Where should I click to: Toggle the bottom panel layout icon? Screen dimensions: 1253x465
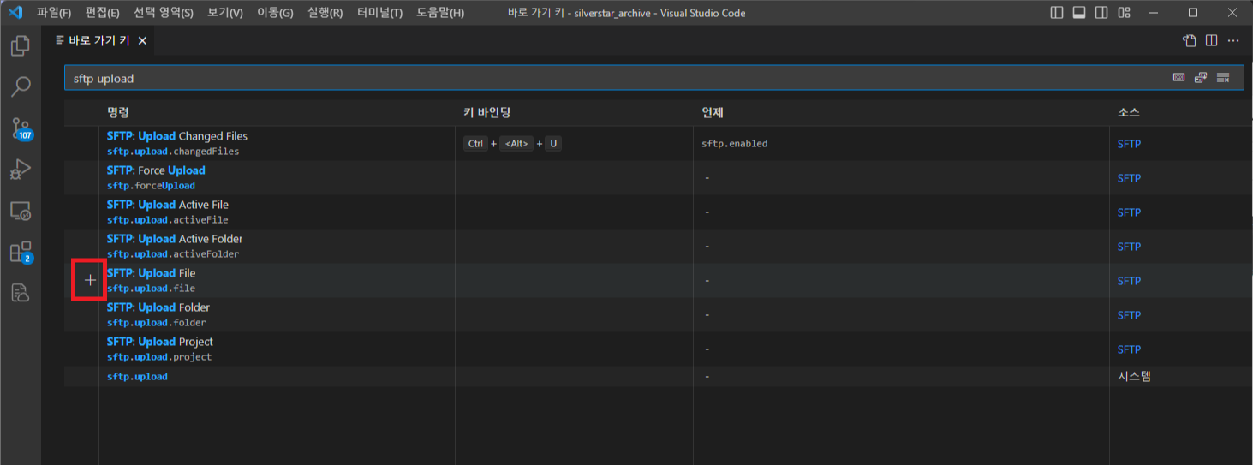(x=1079, y=13)
